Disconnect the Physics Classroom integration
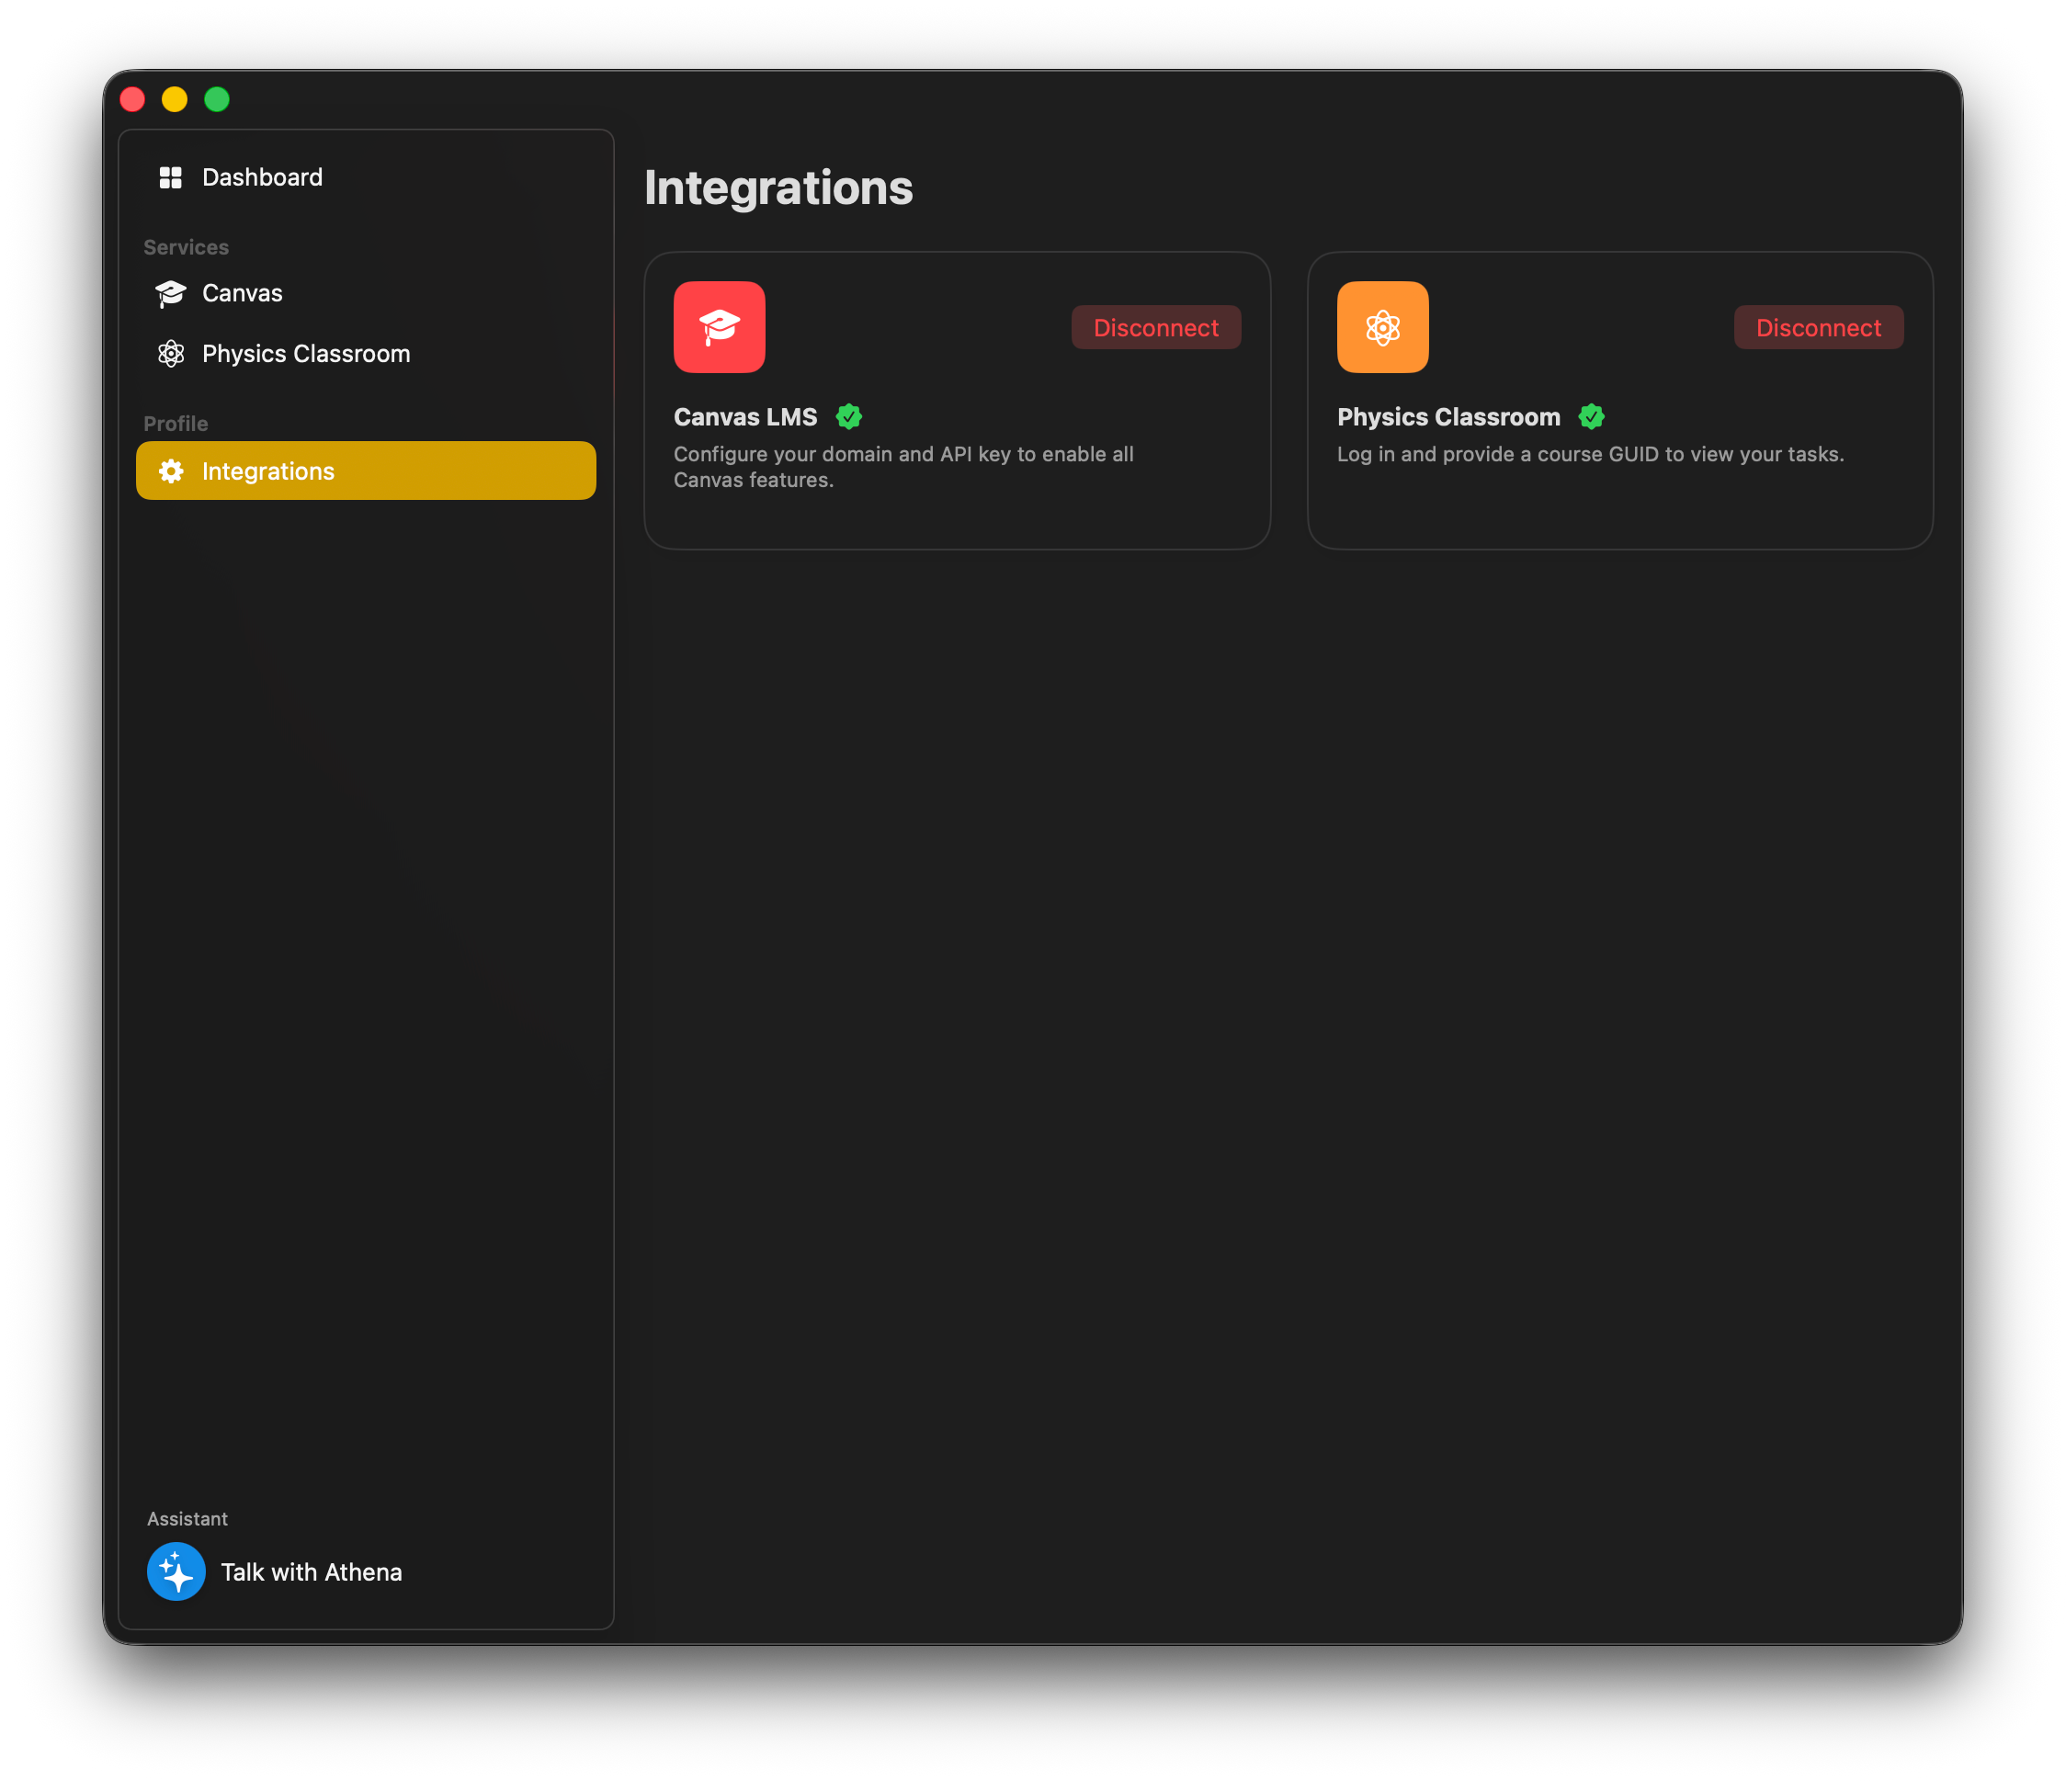 [x=1818, y=328]
